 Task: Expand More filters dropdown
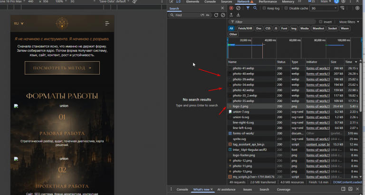[348, 22]
